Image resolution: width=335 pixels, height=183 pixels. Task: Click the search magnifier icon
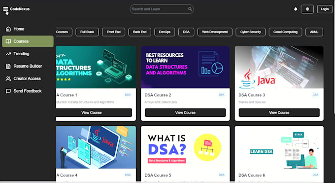coord(190,9)
